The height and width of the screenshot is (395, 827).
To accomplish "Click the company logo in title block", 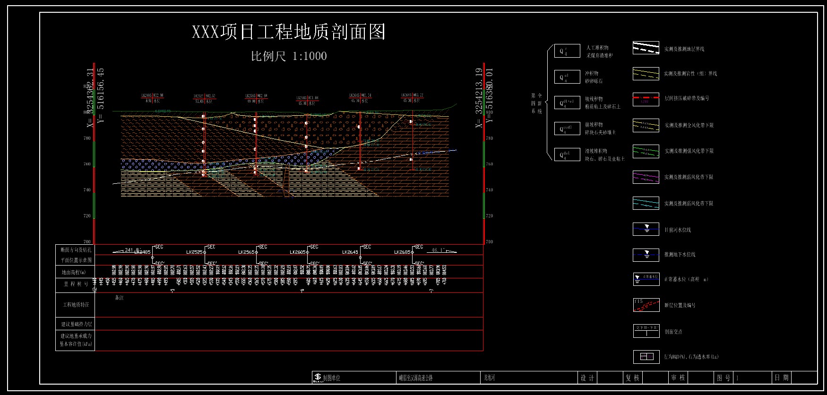I will pos(318,378).
